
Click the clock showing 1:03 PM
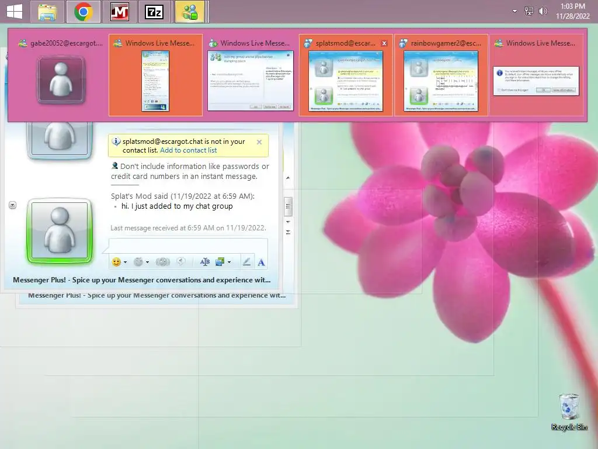point(572,11)
